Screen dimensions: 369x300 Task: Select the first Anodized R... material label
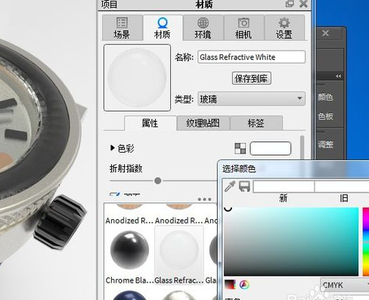pos(129,221)
